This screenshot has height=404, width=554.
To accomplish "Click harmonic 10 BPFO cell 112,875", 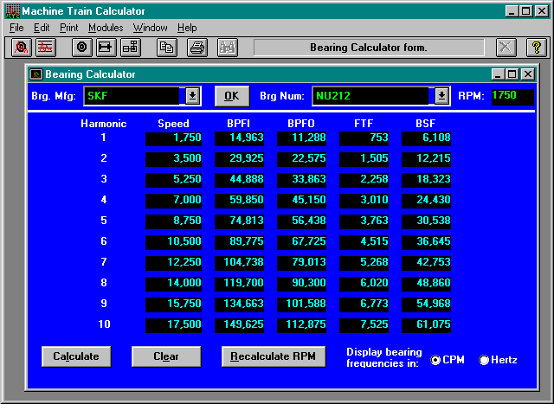I will (x=301, y=325).
